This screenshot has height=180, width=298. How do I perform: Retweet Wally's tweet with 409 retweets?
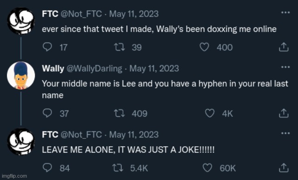pos(119,113)
